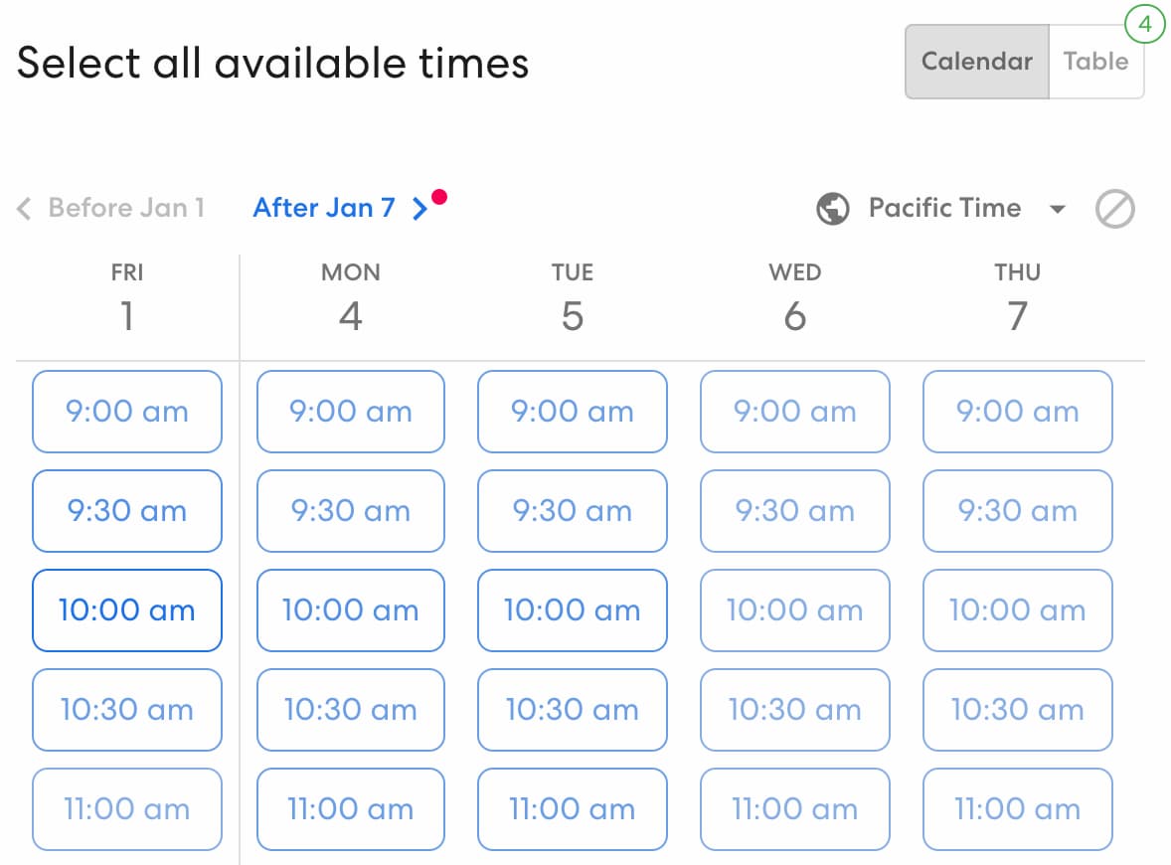Select Friday 1 at 9:30 am
The height and width of the screenshot is (865, 1171).
[127, 511]
